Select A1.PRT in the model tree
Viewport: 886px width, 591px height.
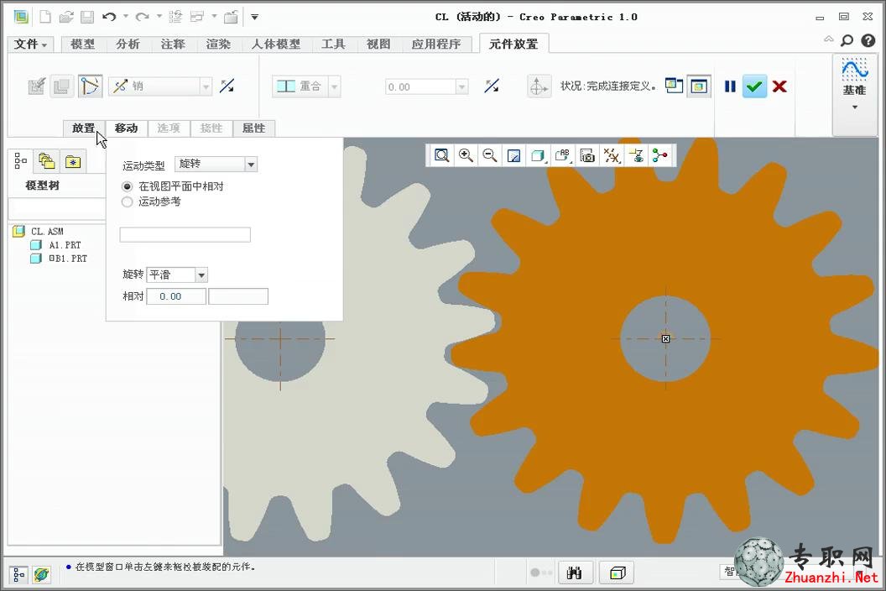click(x=65, y=245)
